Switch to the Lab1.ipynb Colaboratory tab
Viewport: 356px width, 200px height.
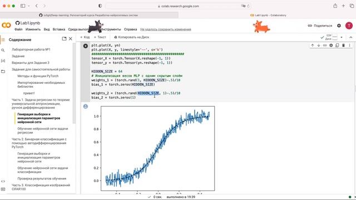click(x=268, y=15)
